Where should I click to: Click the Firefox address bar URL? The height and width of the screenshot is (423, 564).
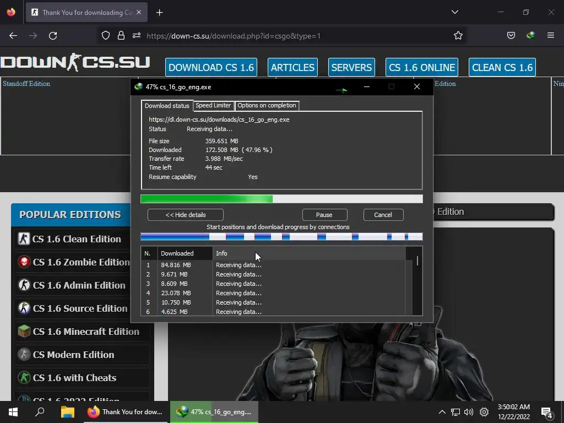click(x=233, y=36)
